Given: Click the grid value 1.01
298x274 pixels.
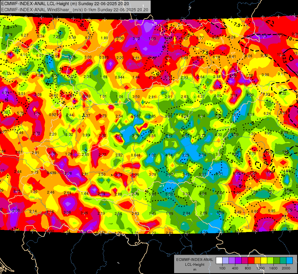Looking at the screenshot, I should pyautogui.click(x=103, y=97).
